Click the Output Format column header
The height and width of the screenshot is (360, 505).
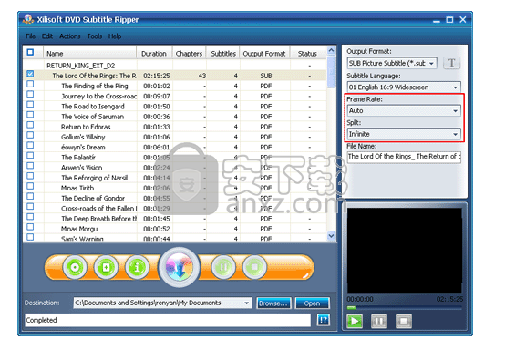[x=264, y=54]
